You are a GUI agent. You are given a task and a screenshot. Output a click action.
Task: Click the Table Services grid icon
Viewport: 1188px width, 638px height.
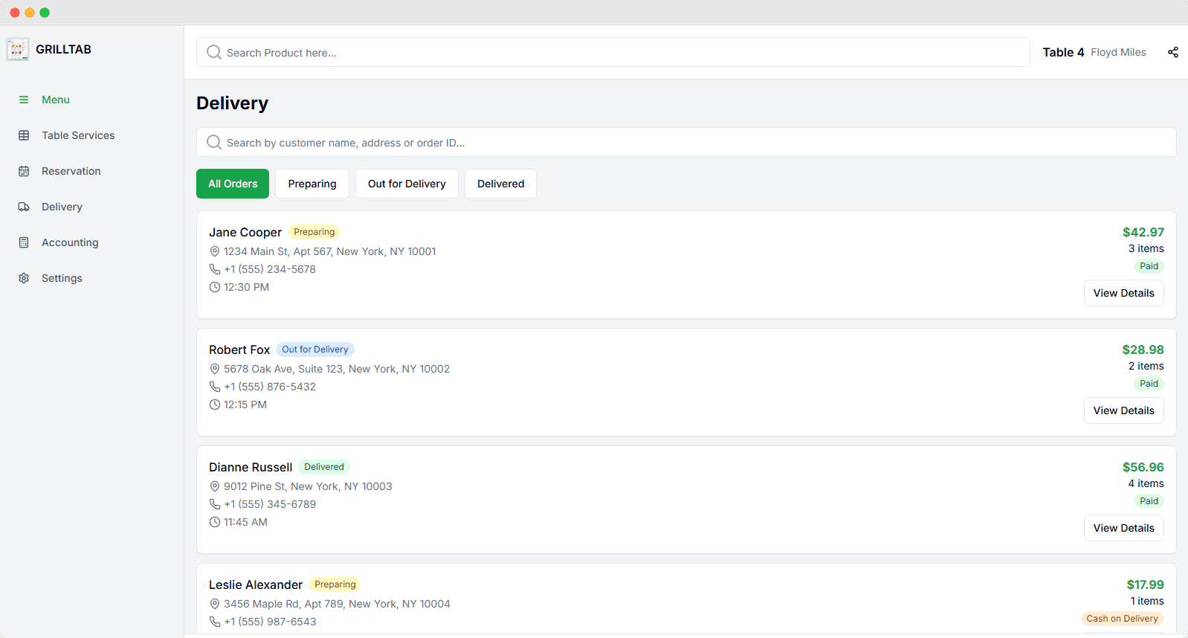tap(24, 135)
